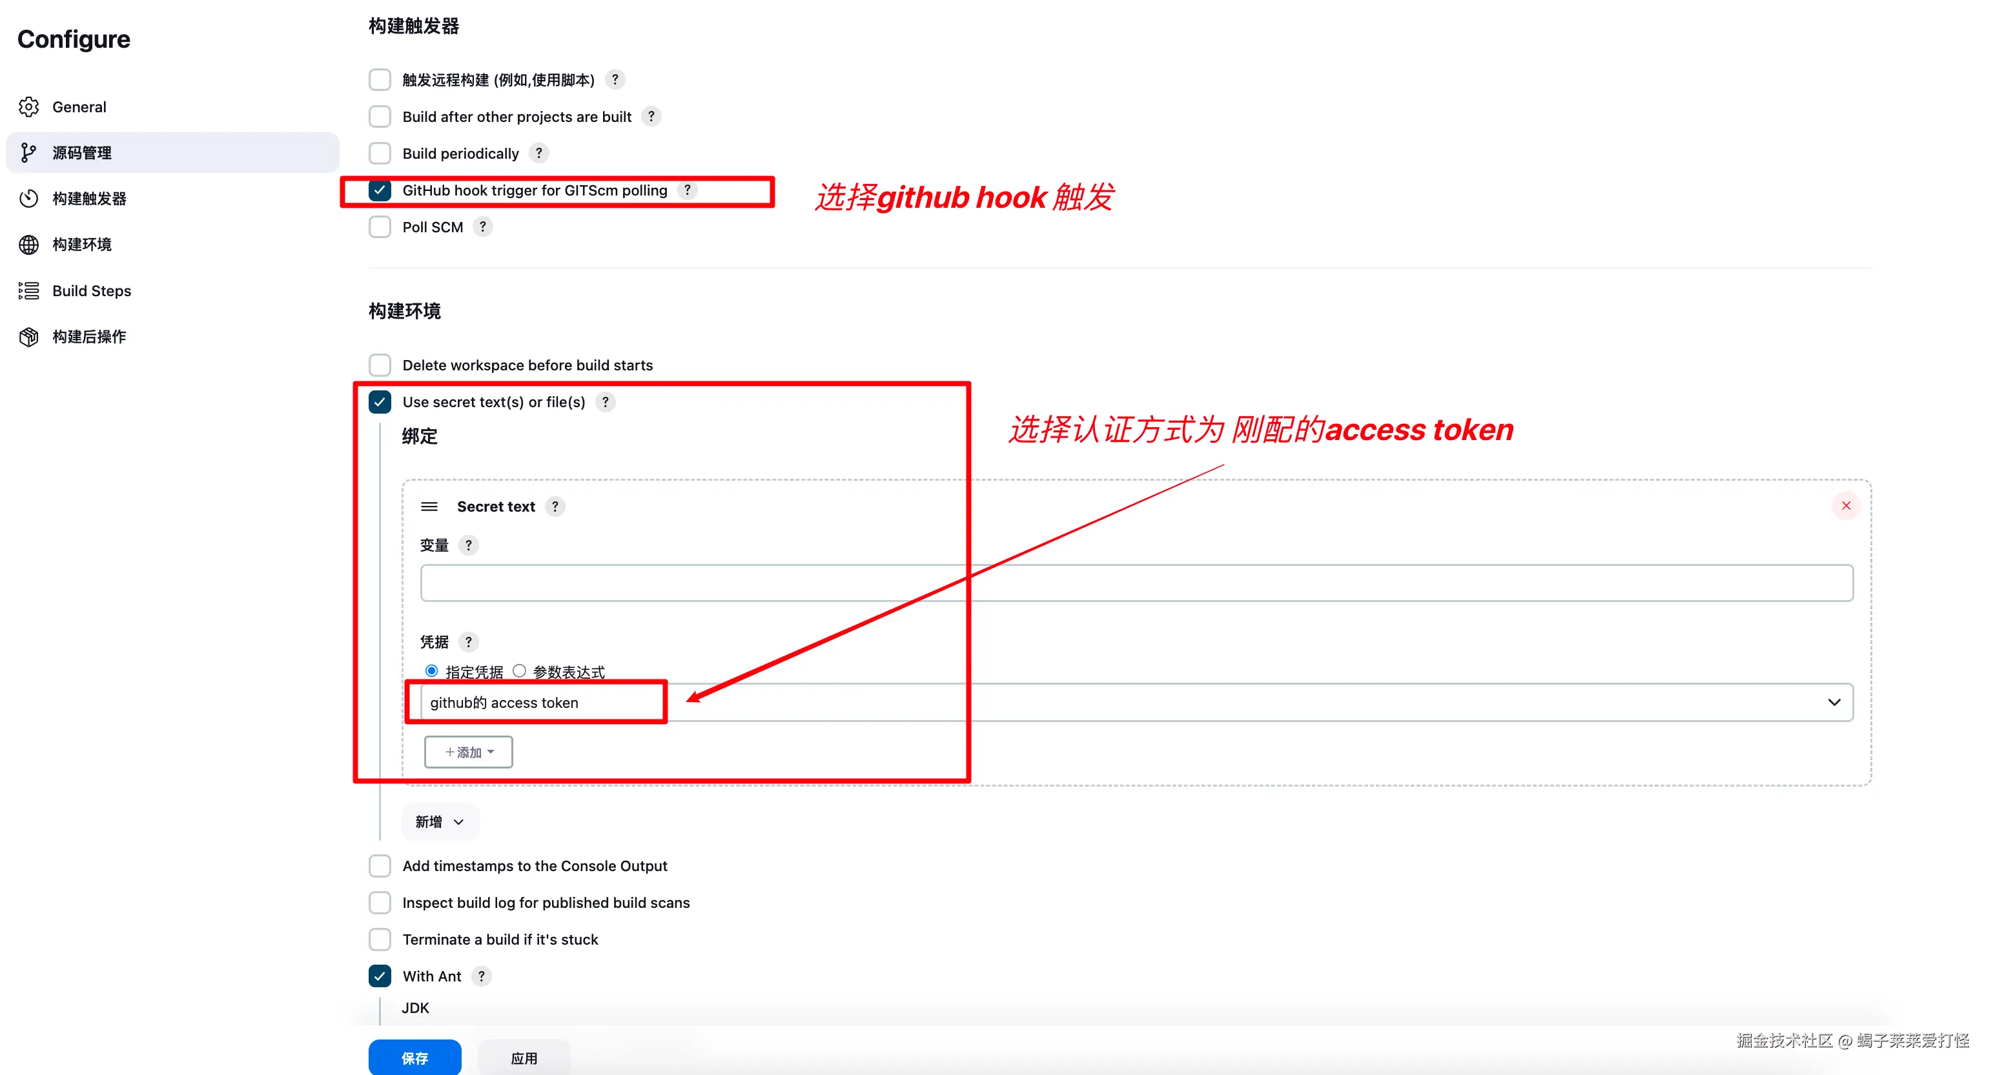Expand the 添加 credentials dropdown button
Image resolution: width=1995 pixels, height=1075 pixels.
(469, 752)
